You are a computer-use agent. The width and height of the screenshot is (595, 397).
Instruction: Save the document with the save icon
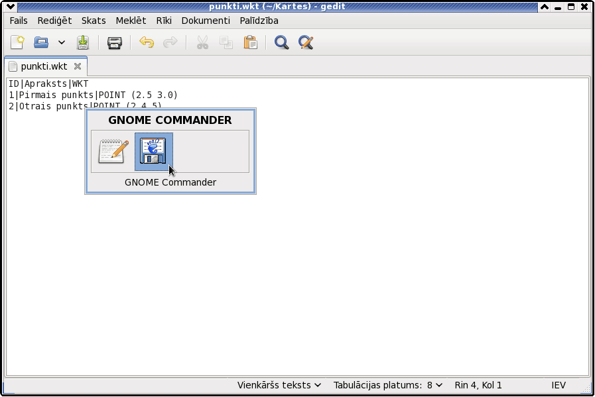coord(83,42)
